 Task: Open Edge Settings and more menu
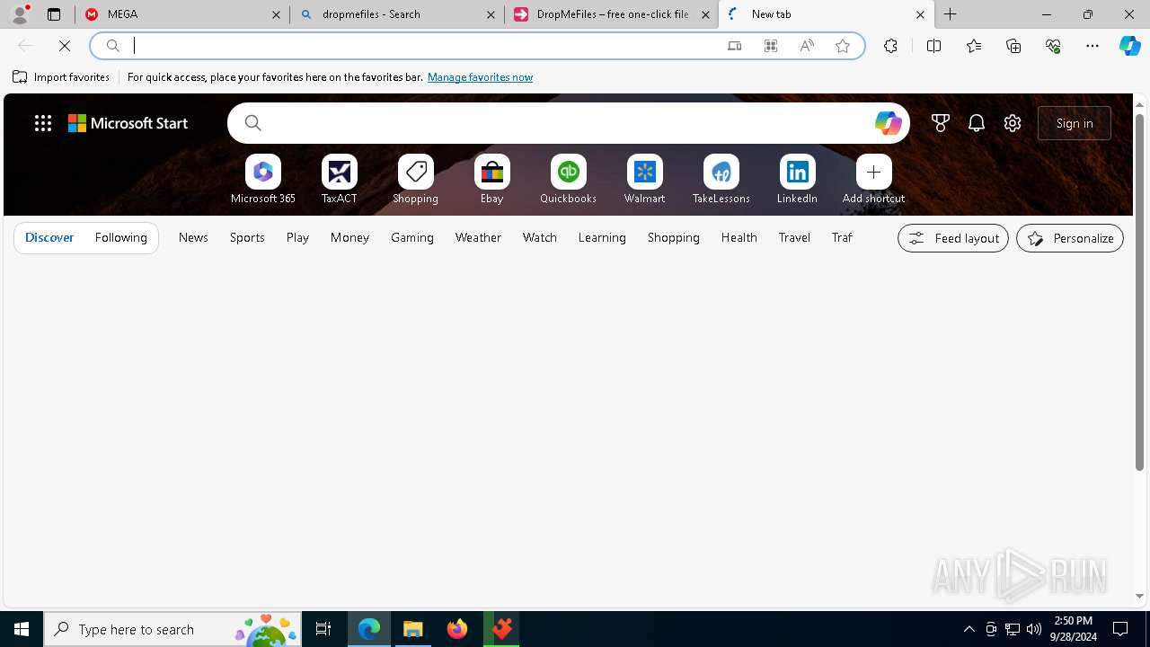click(1092, 46)
